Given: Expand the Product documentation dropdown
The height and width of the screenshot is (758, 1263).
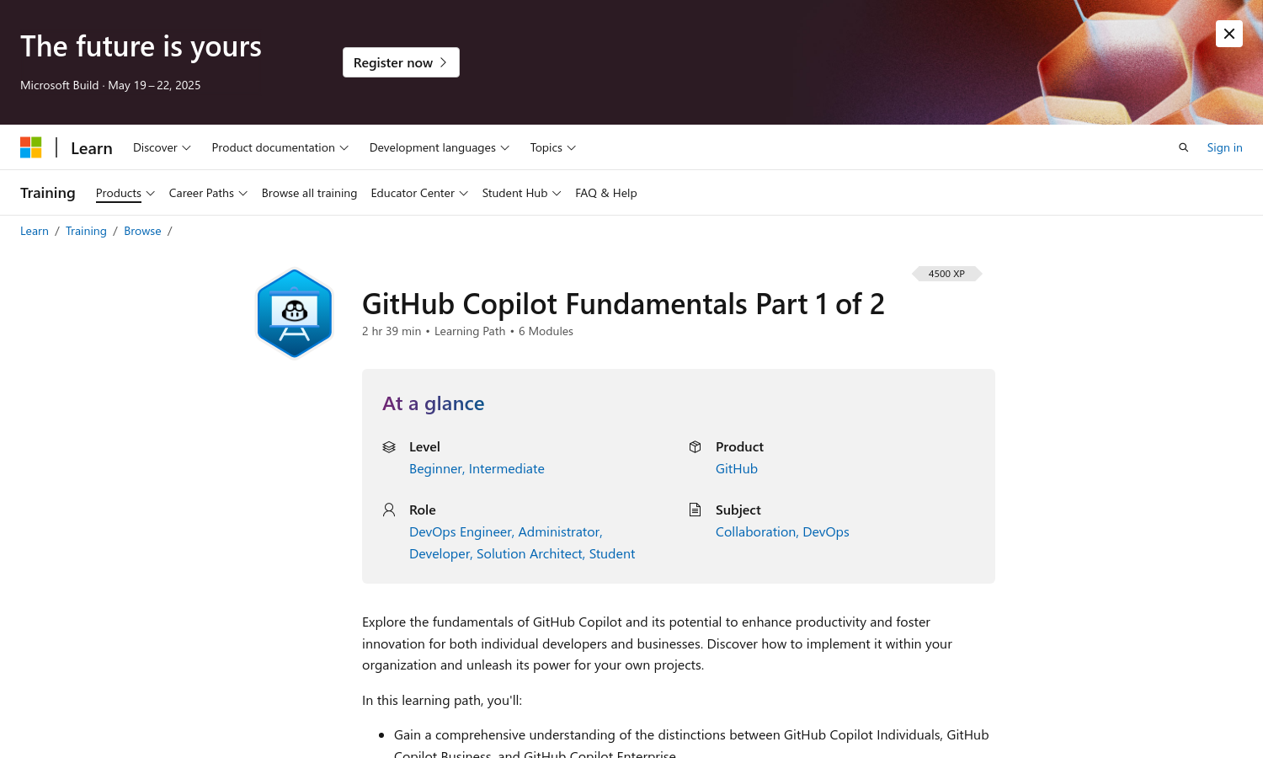Looking at the screenshot, I should [280, 147].
